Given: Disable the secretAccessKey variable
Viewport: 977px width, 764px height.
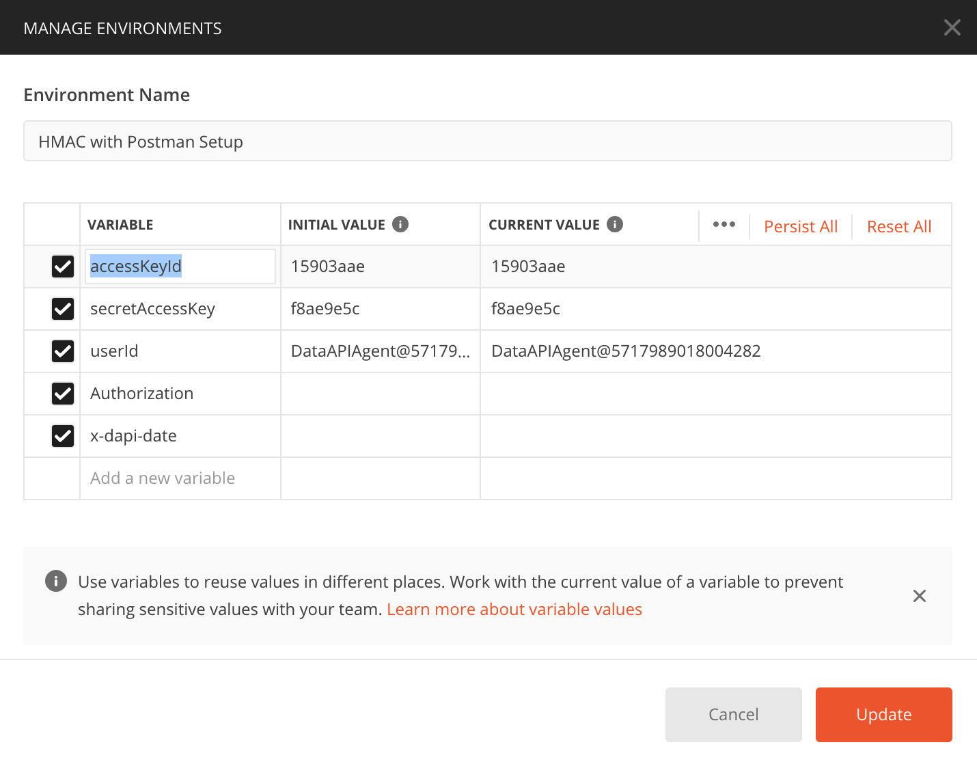Looking at the screenshot, I should pyautogui.click(x=62, y=309).
